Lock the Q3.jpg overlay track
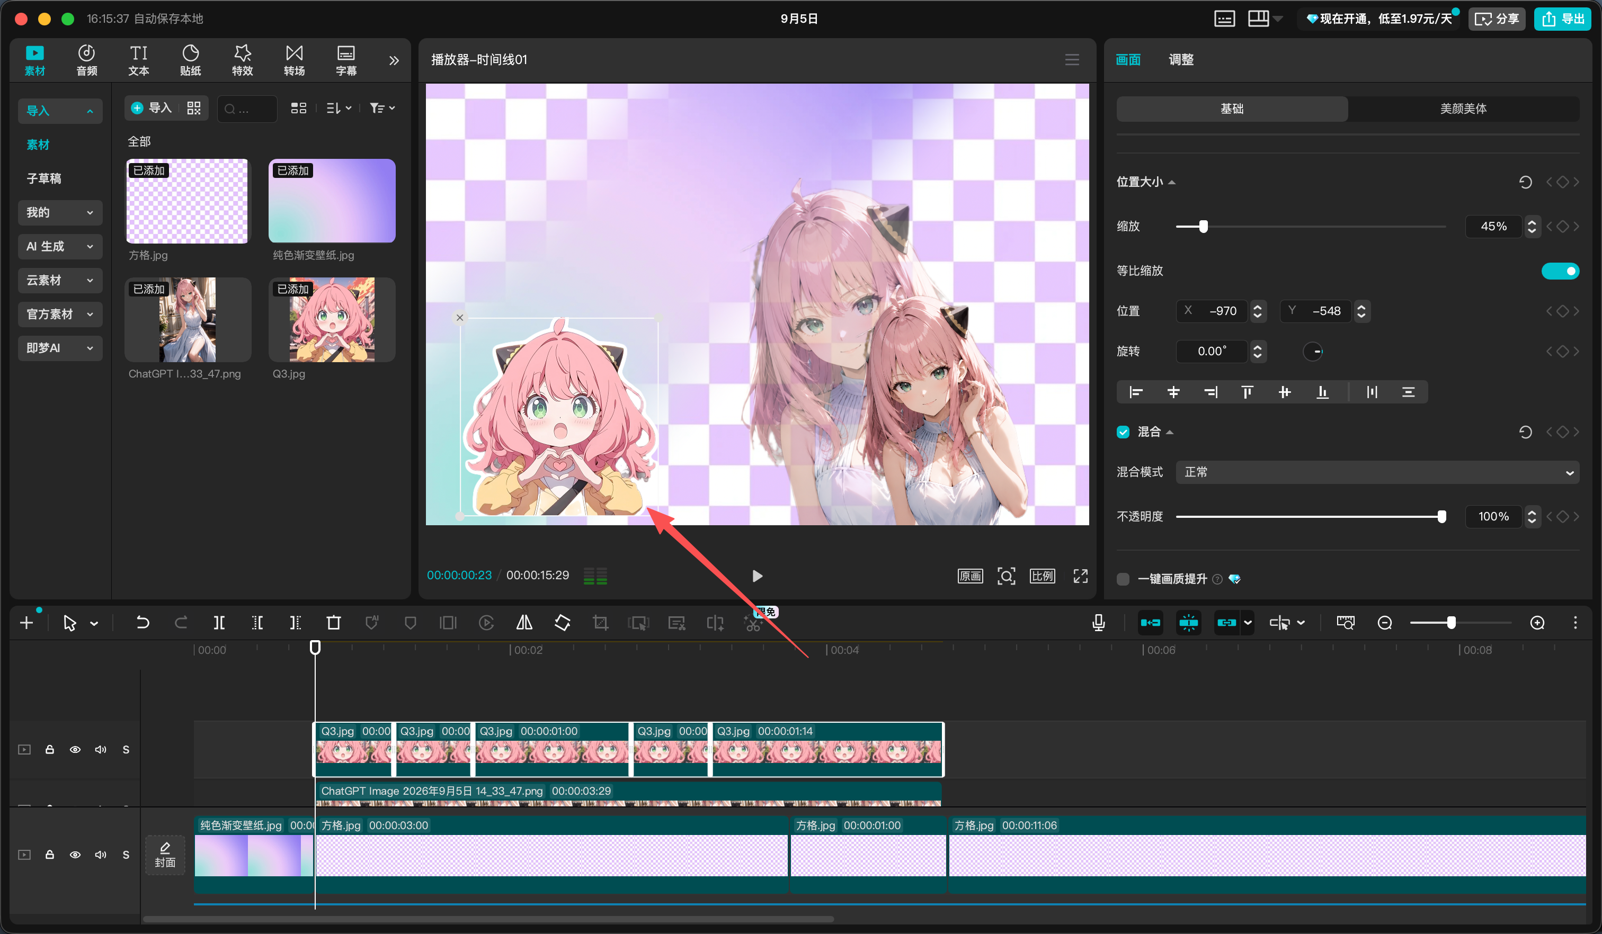1602x934 pixels. (x=50, y=750)
